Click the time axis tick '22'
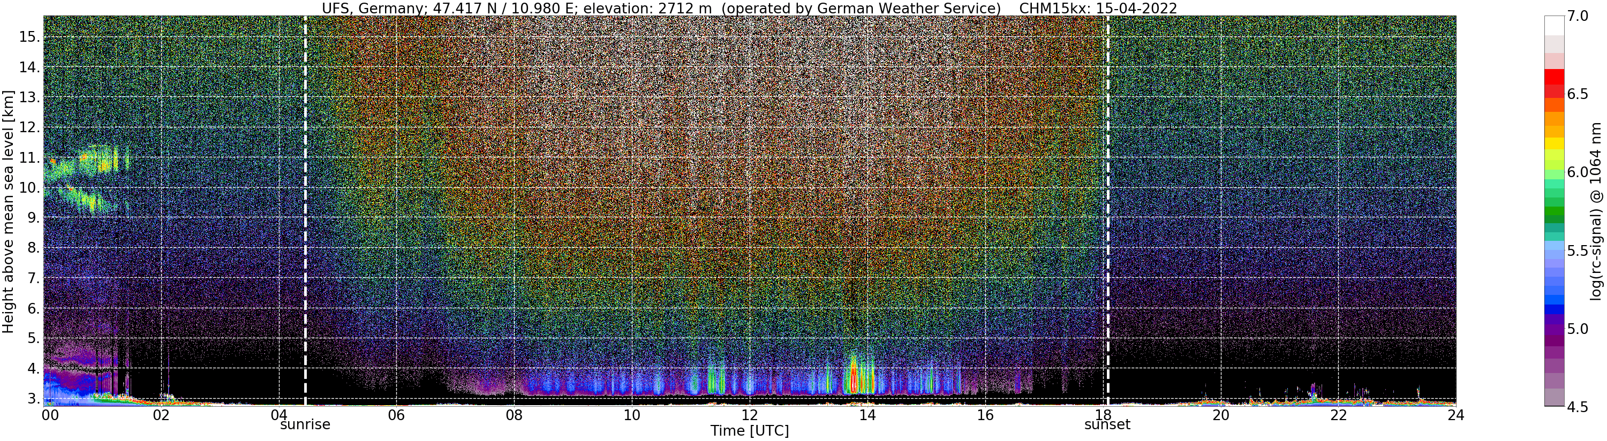Screen dimensions: 1607x441 1338,415
